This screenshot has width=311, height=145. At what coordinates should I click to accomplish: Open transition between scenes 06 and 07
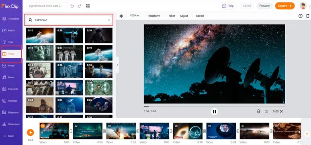237,131
